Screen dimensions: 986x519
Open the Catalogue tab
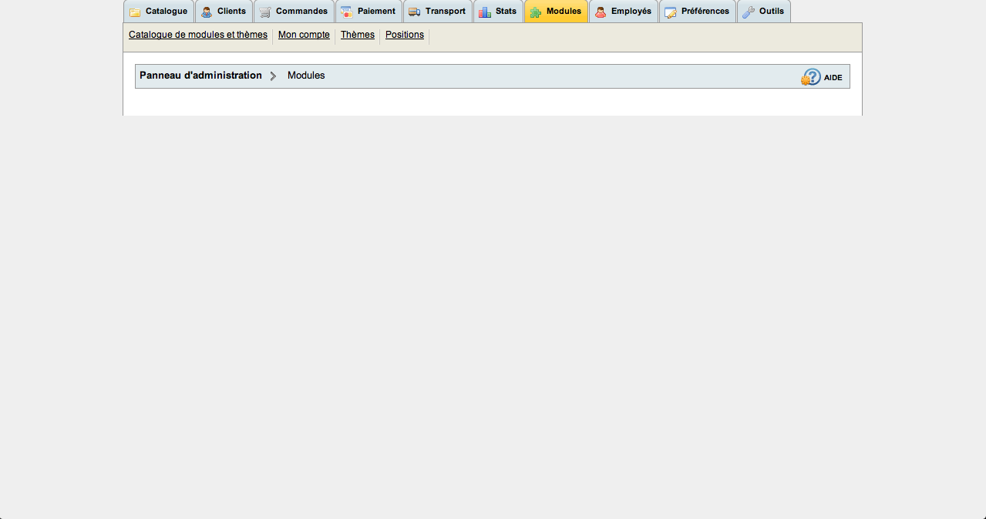click(x=158, y=12)
